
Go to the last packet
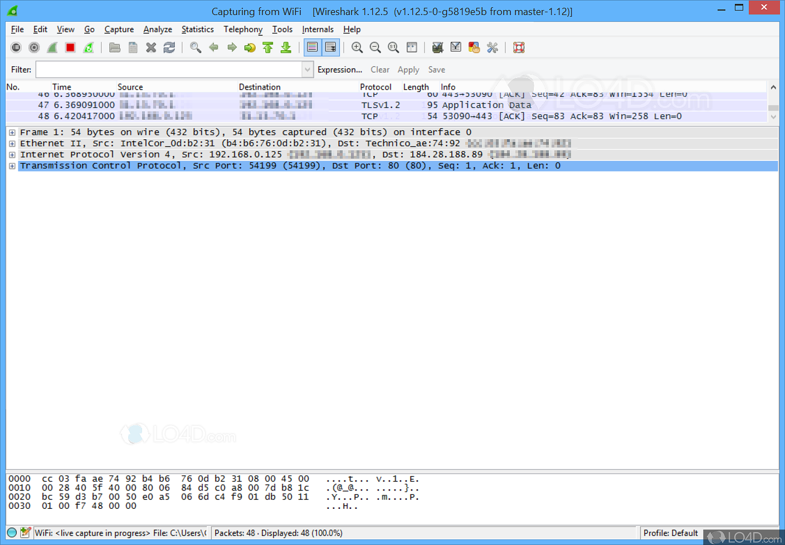286,47
